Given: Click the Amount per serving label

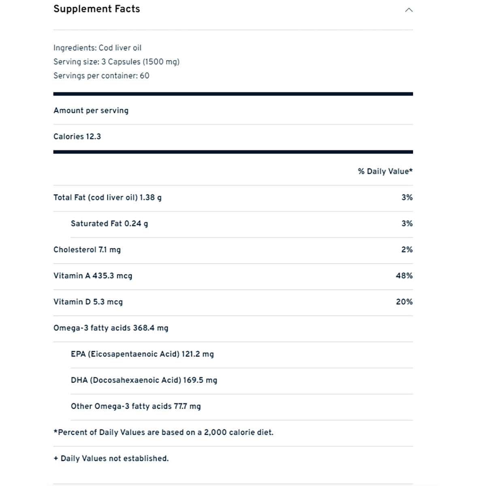Looking at the screenshot, I should (91, 111).
